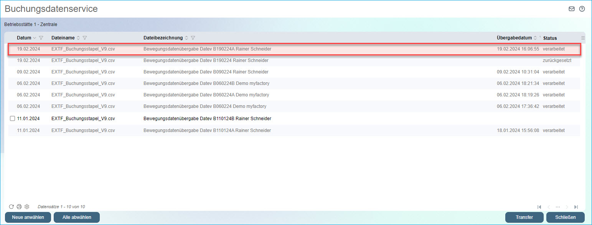Filter the Datum column
Image resolution: width=592 pixels, height=225 pixels.
[x=41, y=38]
